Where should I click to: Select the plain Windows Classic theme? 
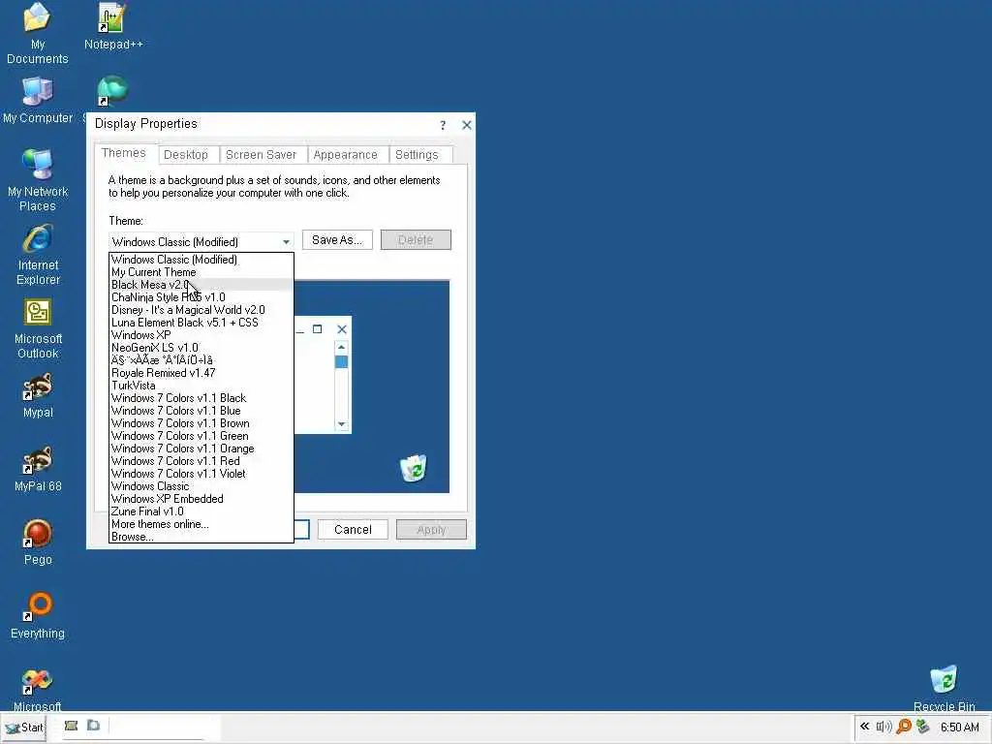point(201,486)
